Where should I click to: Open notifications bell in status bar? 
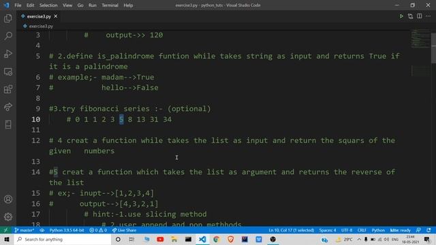tap(429, 230)
